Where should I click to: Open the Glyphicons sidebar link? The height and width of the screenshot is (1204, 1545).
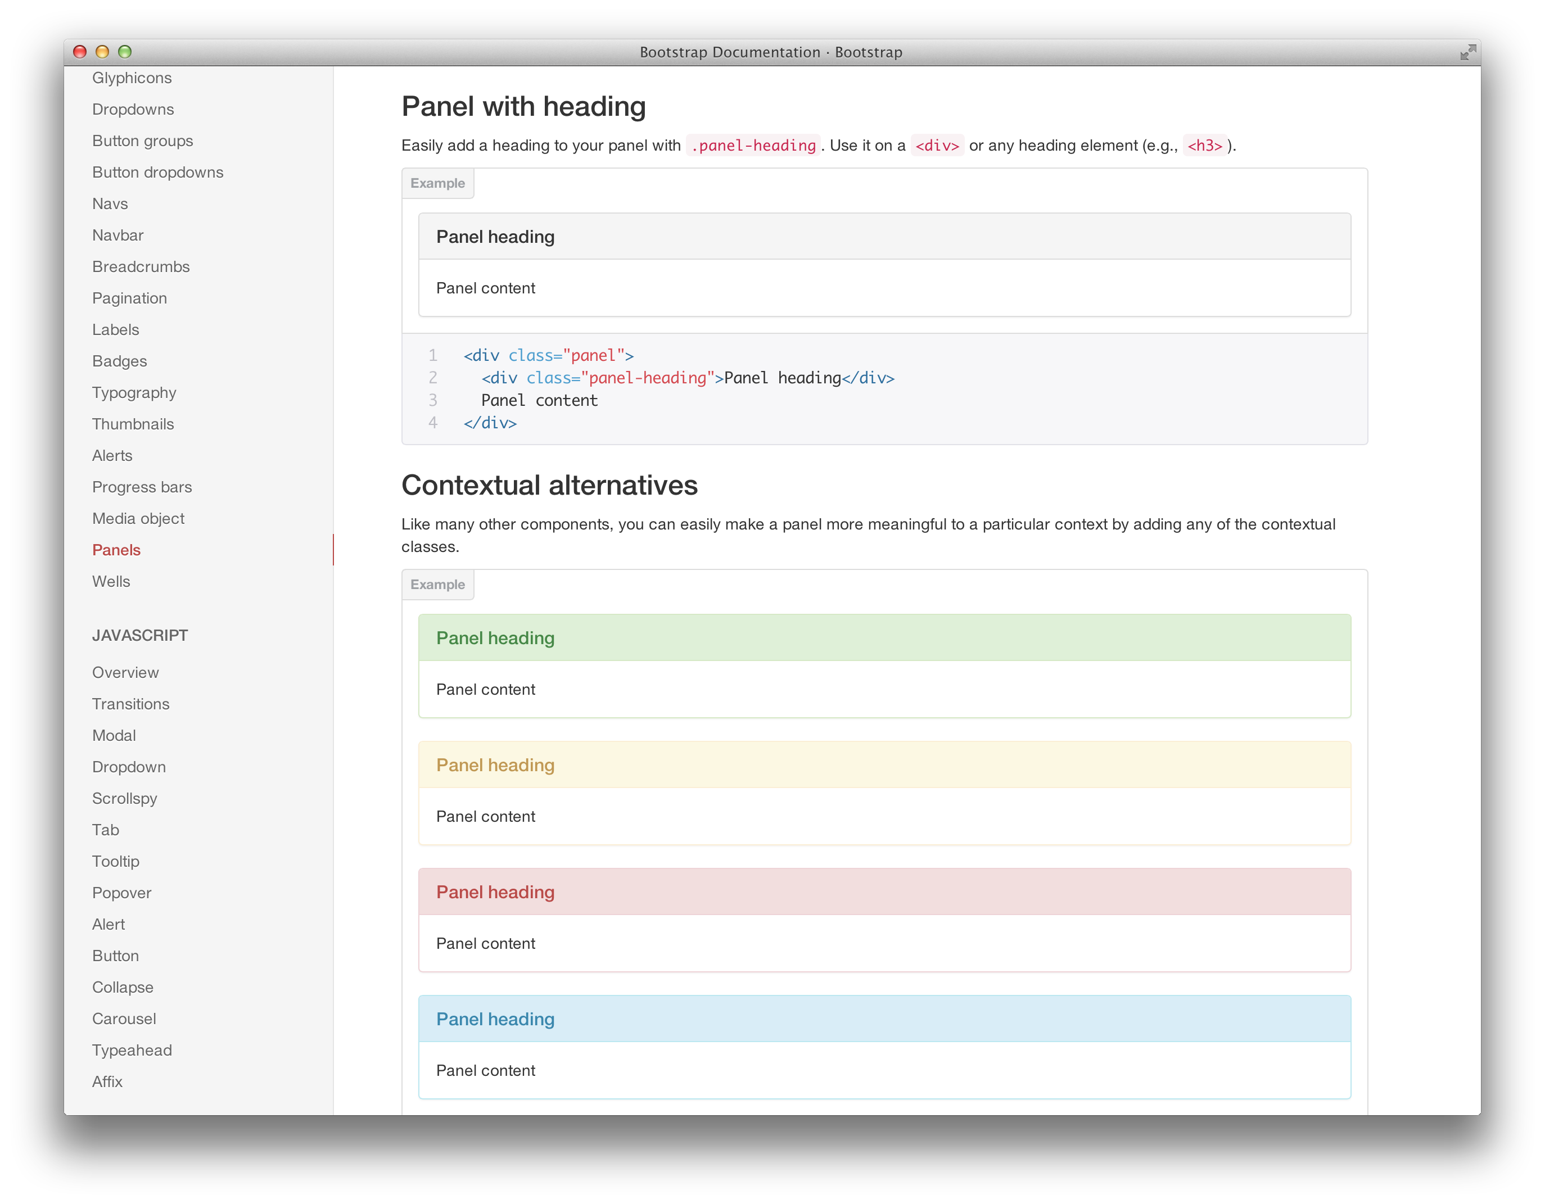[x=132, y=78]
